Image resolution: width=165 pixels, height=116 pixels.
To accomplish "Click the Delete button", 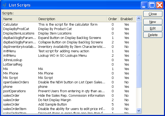I will [x=152, y=35].
